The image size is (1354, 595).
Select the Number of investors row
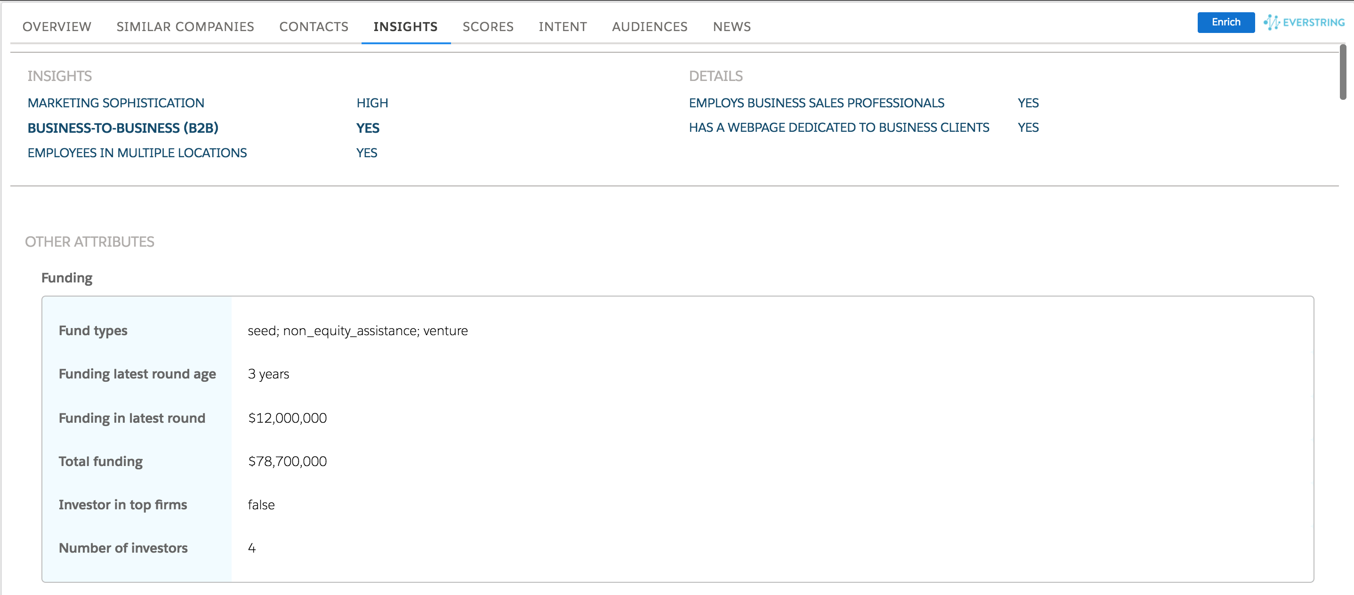[122, 548]
